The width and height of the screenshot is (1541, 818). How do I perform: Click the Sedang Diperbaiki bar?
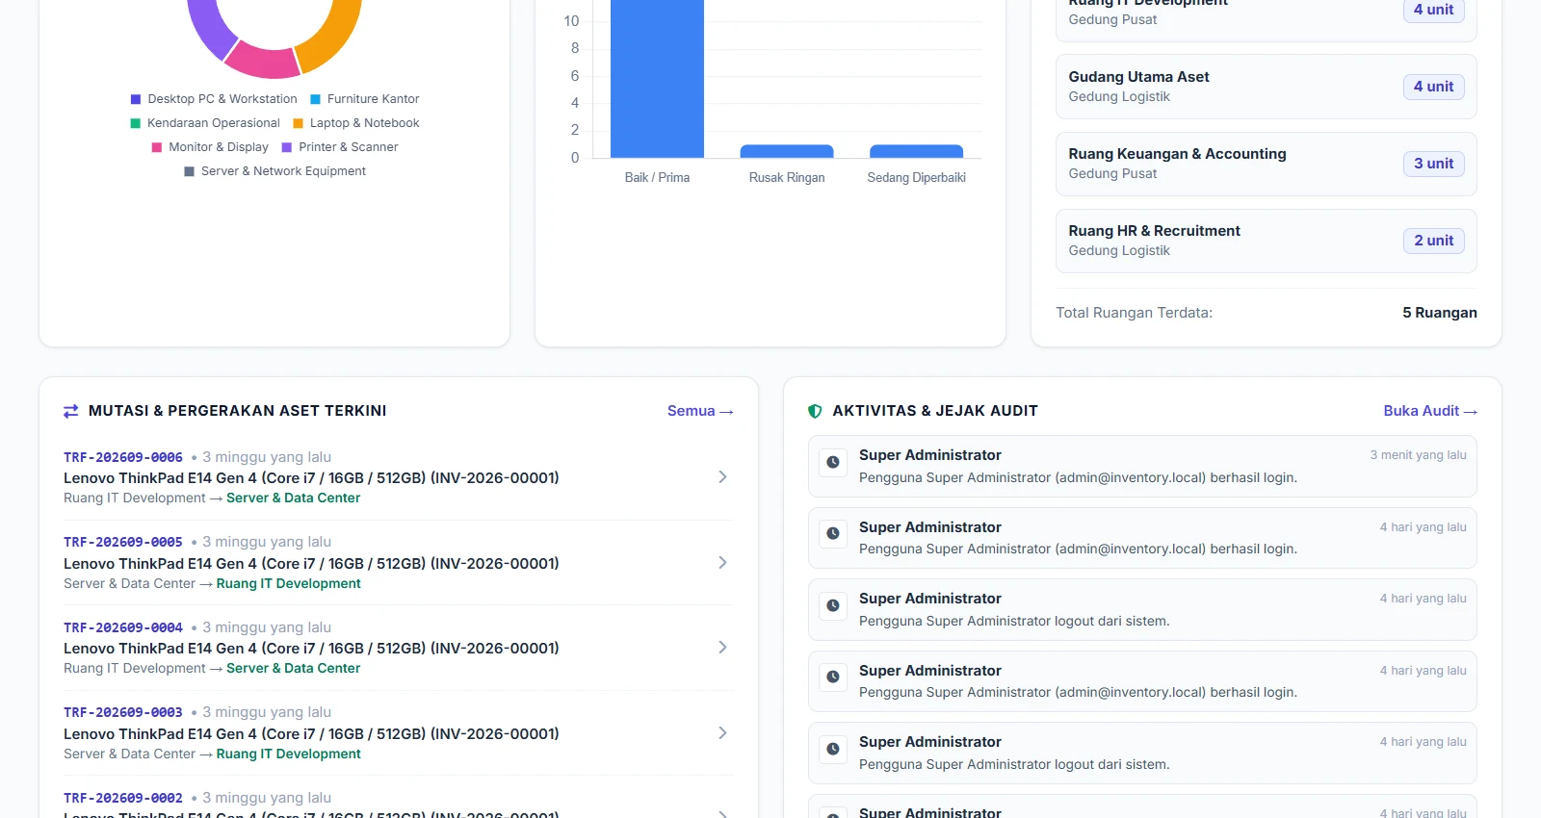coord(916,151)
